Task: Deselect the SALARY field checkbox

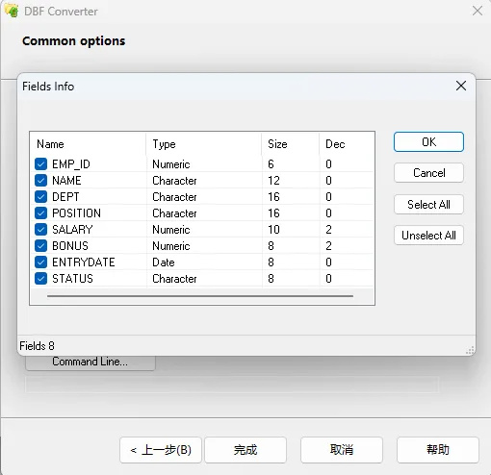Action: pyautogui.click(x=40, y=230)
